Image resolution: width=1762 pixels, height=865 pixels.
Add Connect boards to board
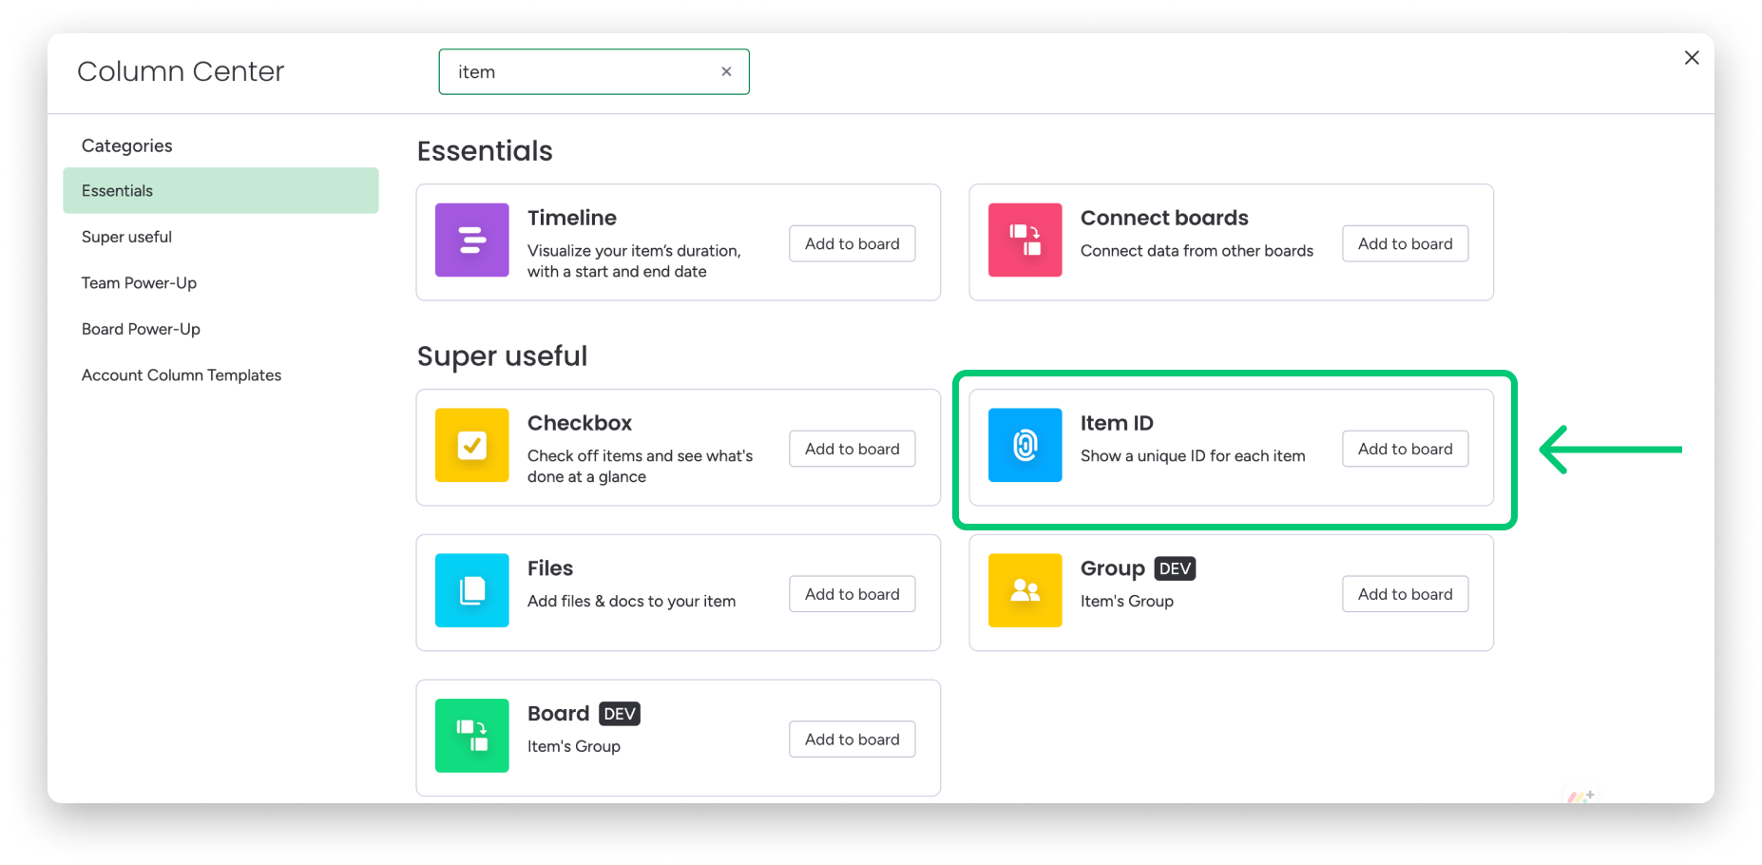pos(1405,243)
